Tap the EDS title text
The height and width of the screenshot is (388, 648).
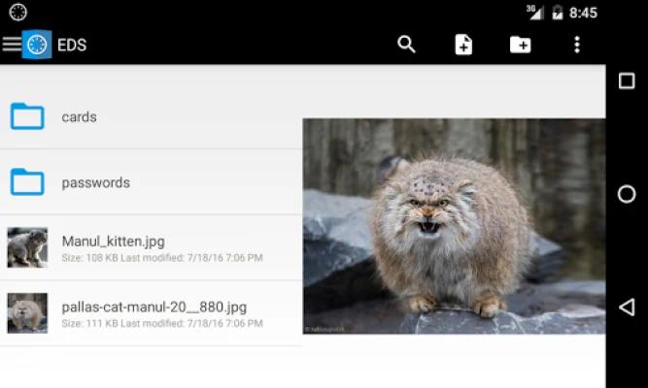click(72, 45)
